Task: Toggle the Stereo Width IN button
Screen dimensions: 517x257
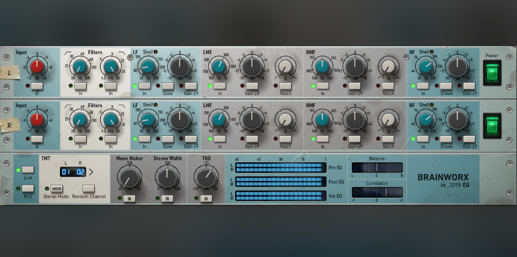Action: pos(167,199)
